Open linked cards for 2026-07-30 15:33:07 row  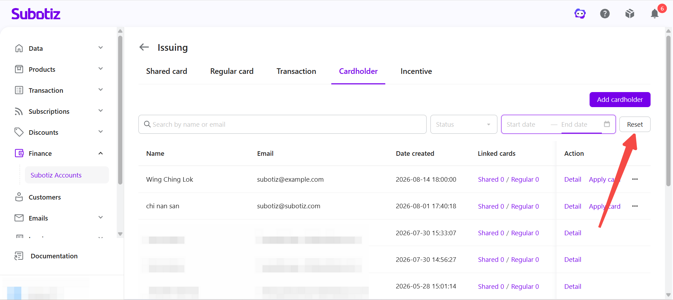508,233
